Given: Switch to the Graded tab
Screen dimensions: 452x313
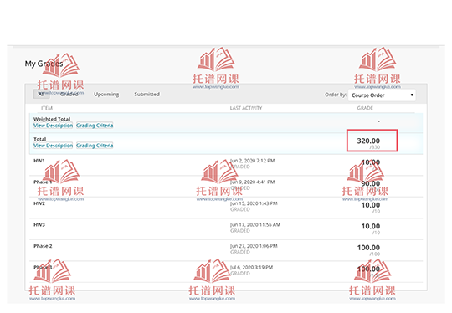Looking at the screenshot, I should click(69, 94).
